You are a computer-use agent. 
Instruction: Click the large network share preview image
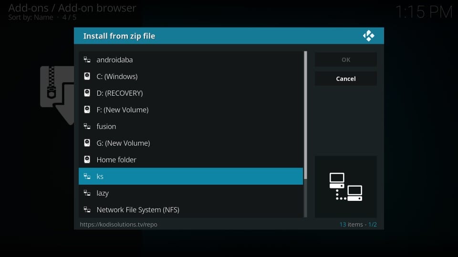pyautogui.click(x=346, y=187)
